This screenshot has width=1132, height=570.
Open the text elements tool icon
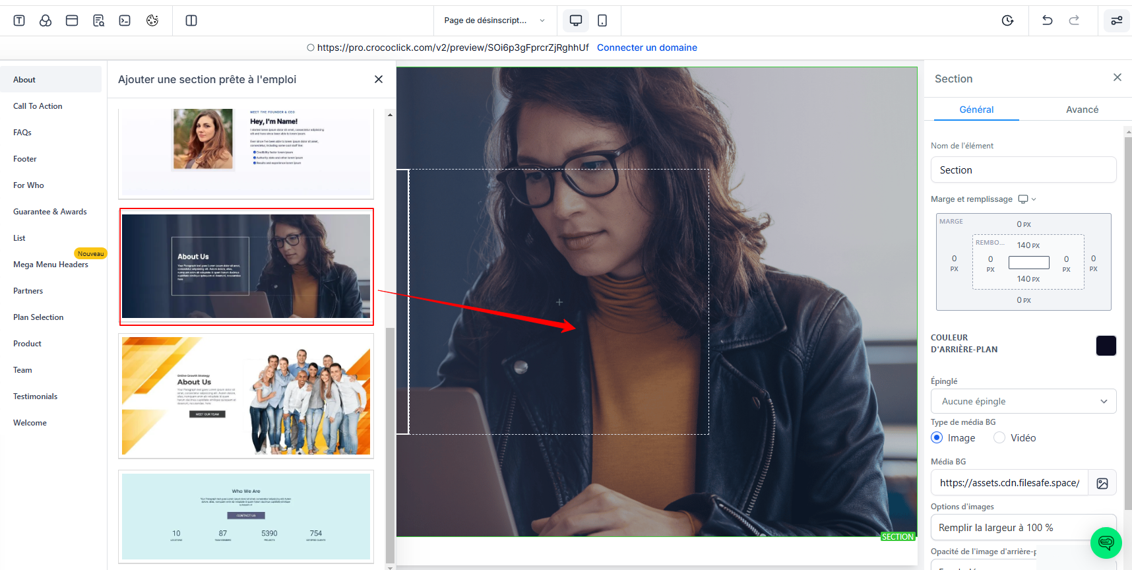click(19, 20)
